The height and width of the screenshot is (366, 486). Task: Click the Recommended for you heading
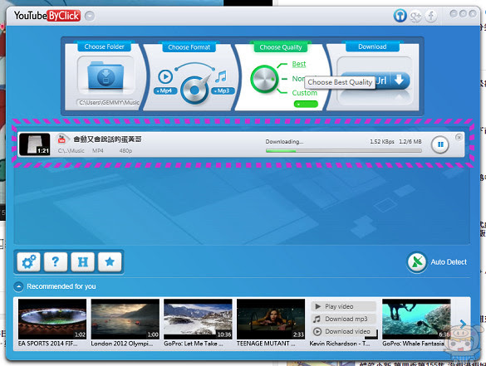(x=61, y=286)
